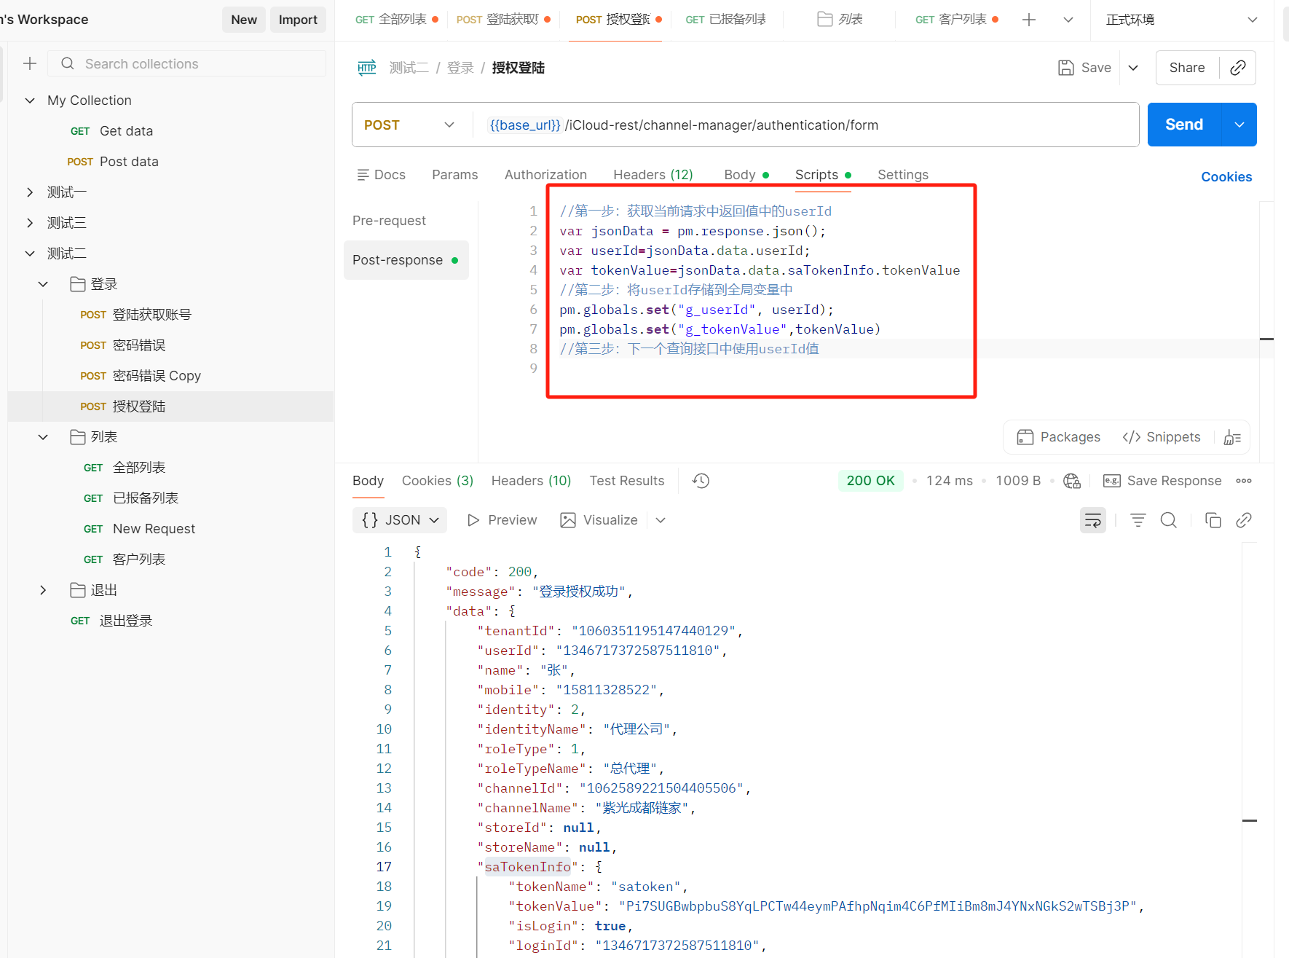Viewport: 1289px width, 958px height.
Task: Click the Share button
Action: (x=1187, y=68)
